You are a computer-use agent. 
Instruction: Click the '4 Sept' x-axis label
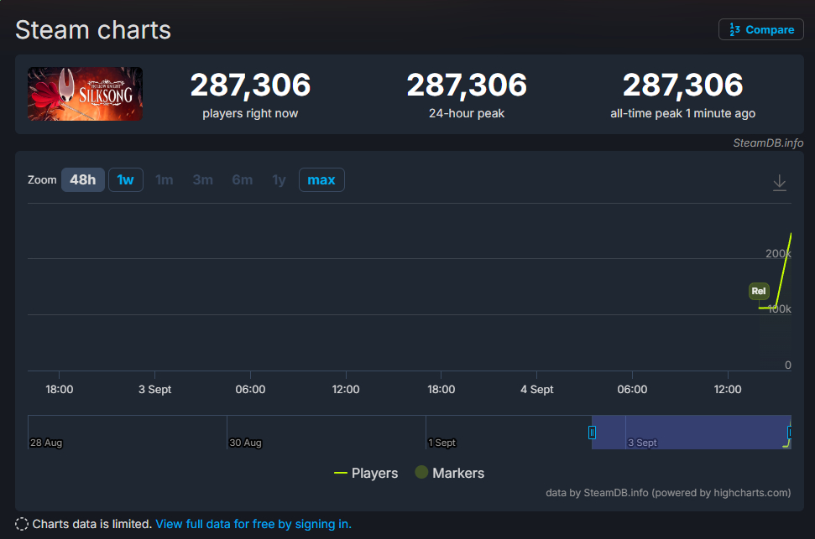[537, 389]
